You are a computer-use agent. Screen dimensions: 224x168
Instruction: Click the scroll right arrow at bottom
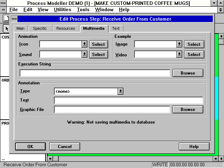click(x=215, y=159)
